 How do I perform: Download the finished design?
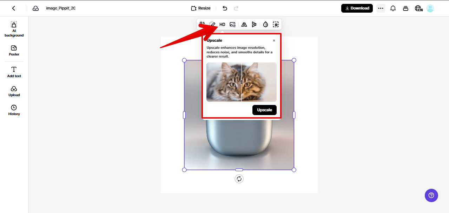coord(357,8)
